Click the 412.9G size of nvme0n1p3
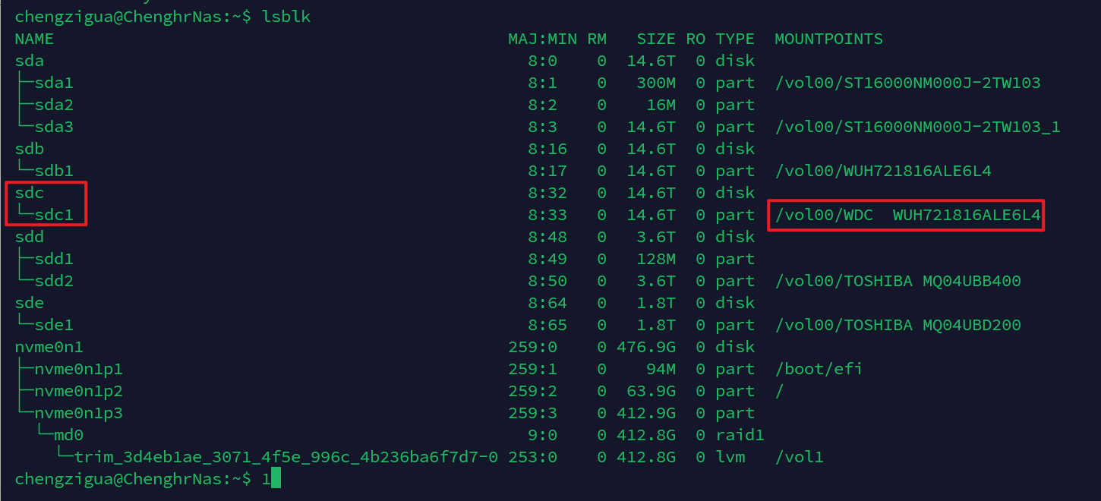This screenshot has height=501, width=1101. [646, 413]
